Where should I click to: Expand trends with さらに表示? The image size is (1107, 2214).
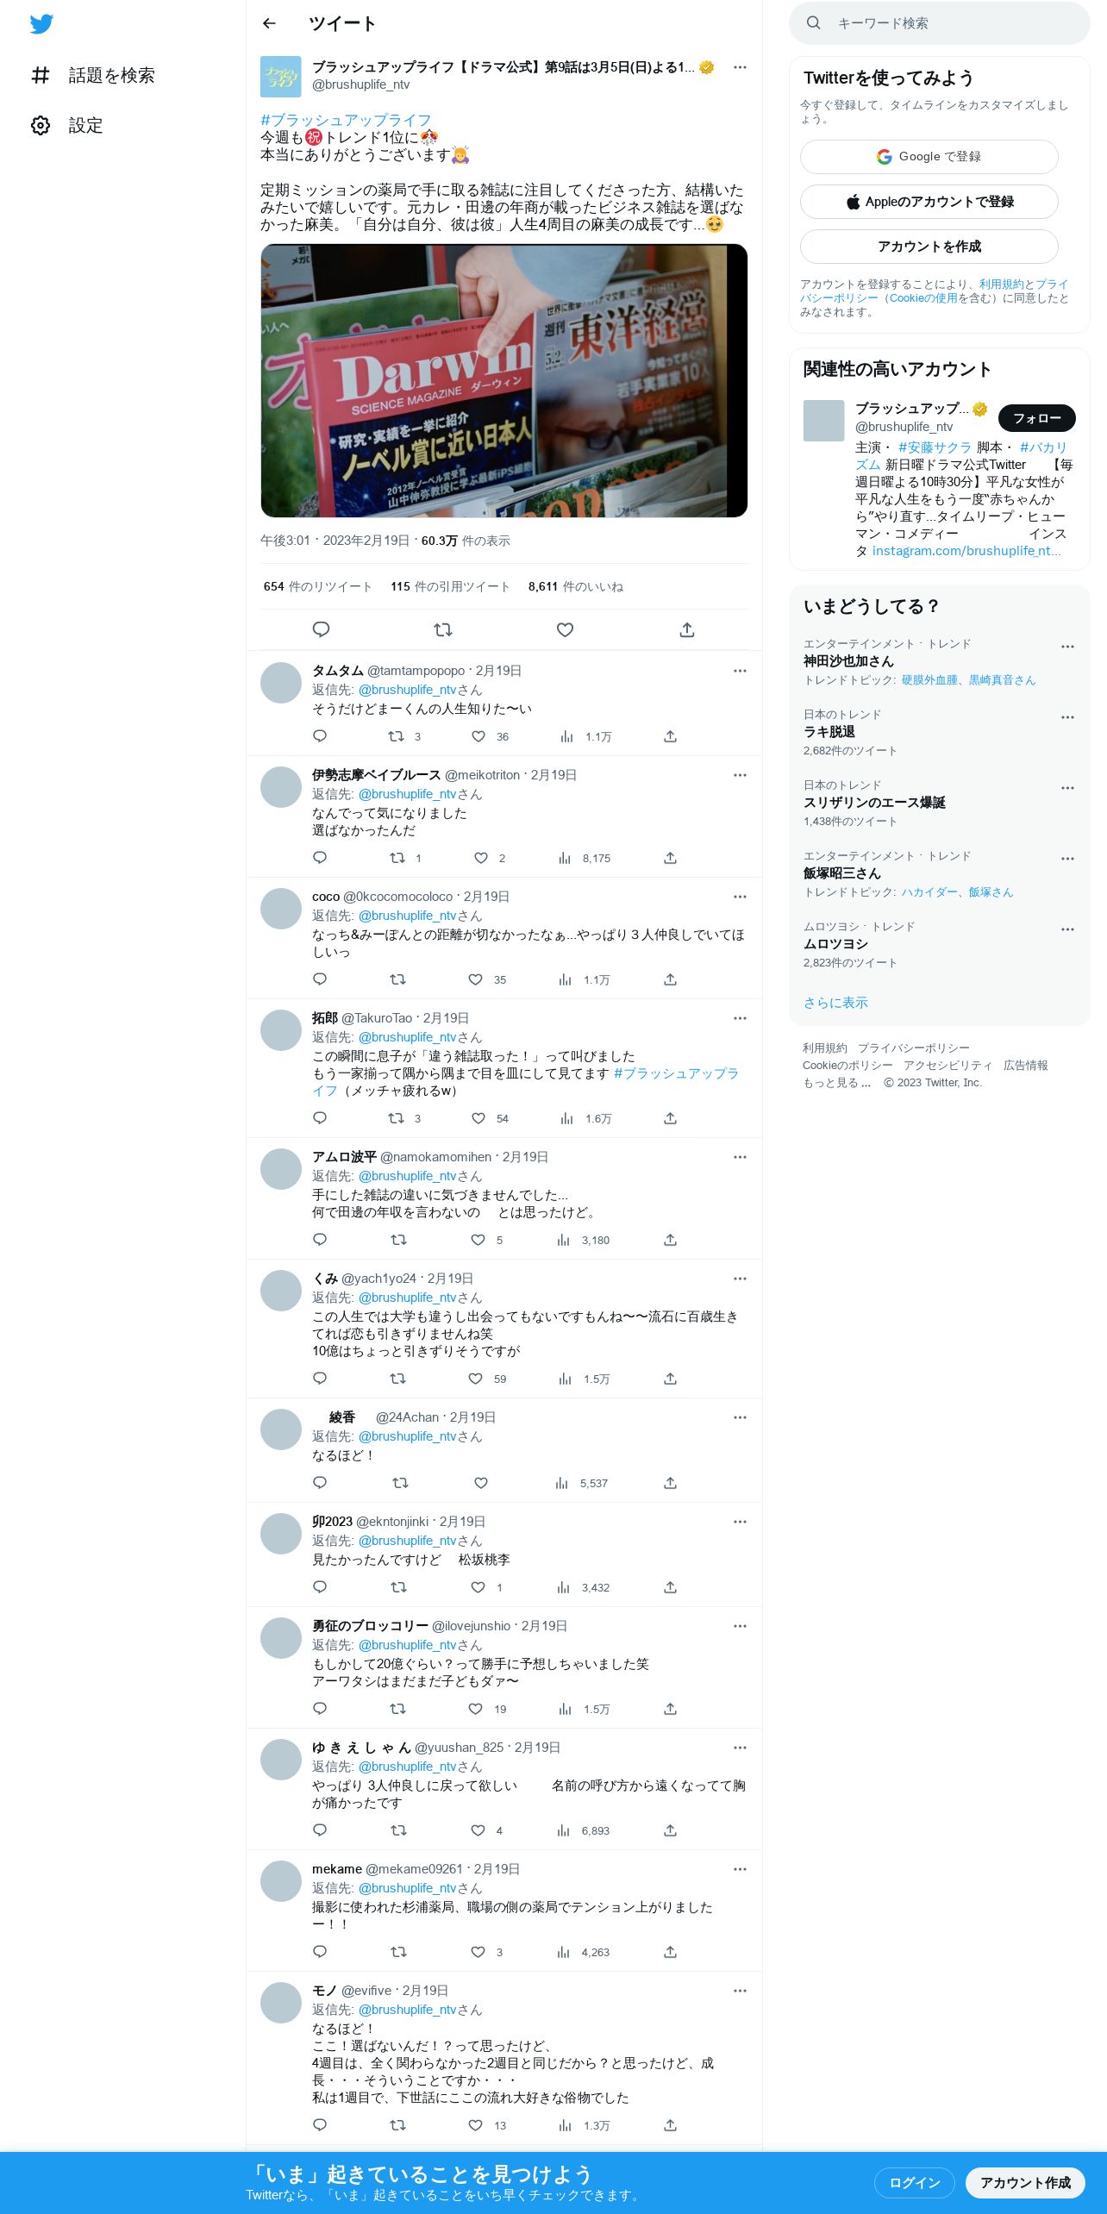point(835,1003)
